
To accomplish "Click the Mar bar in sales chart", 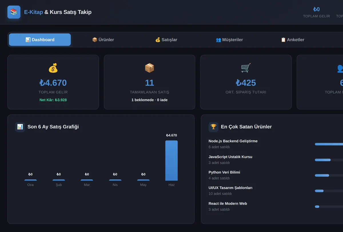I will 87,180.
